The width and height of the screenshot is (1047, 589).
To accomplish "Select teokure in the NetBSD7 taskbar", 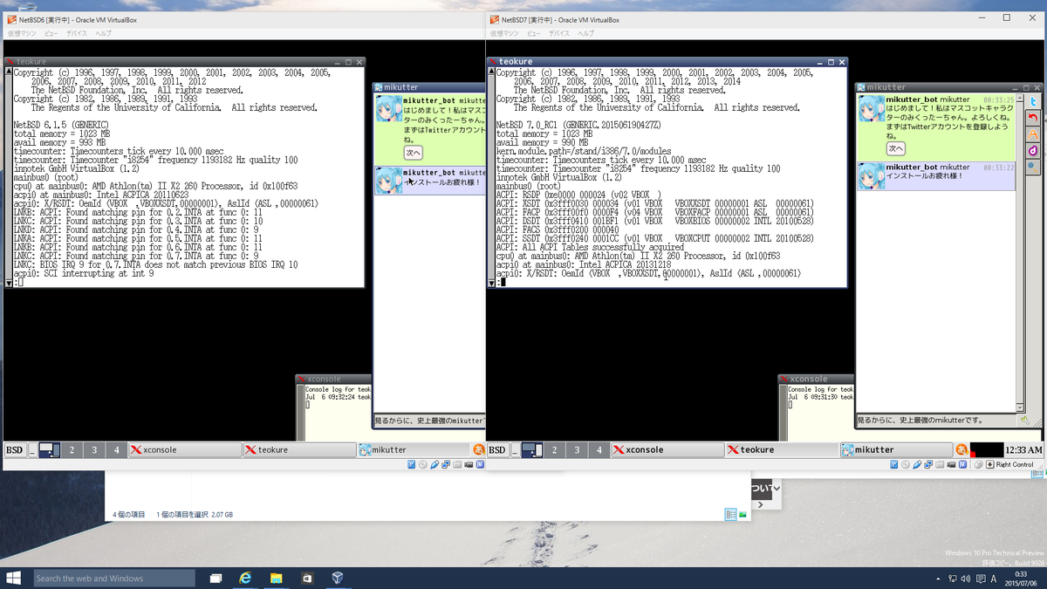I will click(x=781, y=450).
